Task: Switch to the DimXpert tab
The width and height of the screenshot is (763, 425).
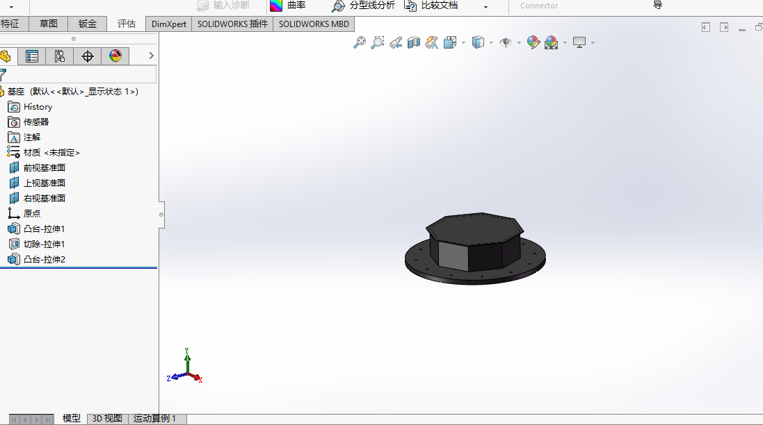Action: click(x=169, y=24)
